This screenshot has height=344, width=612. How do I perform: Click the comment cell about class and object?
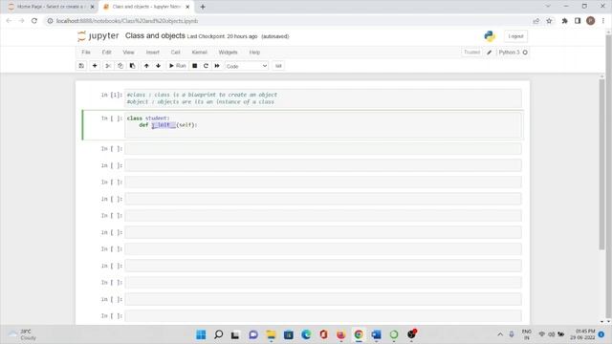[323, 98]
